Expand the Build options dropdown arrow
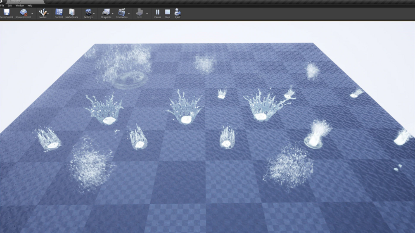 pyautogui.click(x=147, y=14)
